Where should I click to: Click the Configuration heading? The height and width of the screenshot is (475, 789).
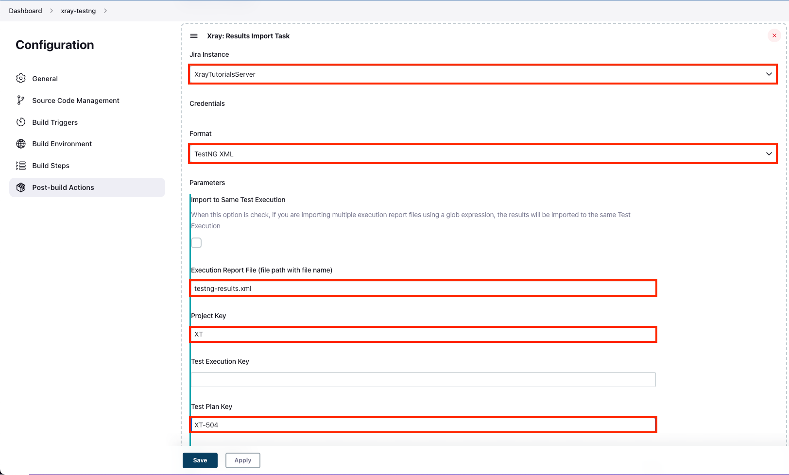55,45
